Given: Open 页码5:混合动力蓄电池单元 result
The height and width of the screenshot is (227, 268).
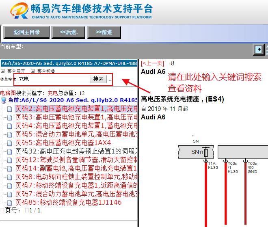Looking at the screenshot, I should [76, 134].
